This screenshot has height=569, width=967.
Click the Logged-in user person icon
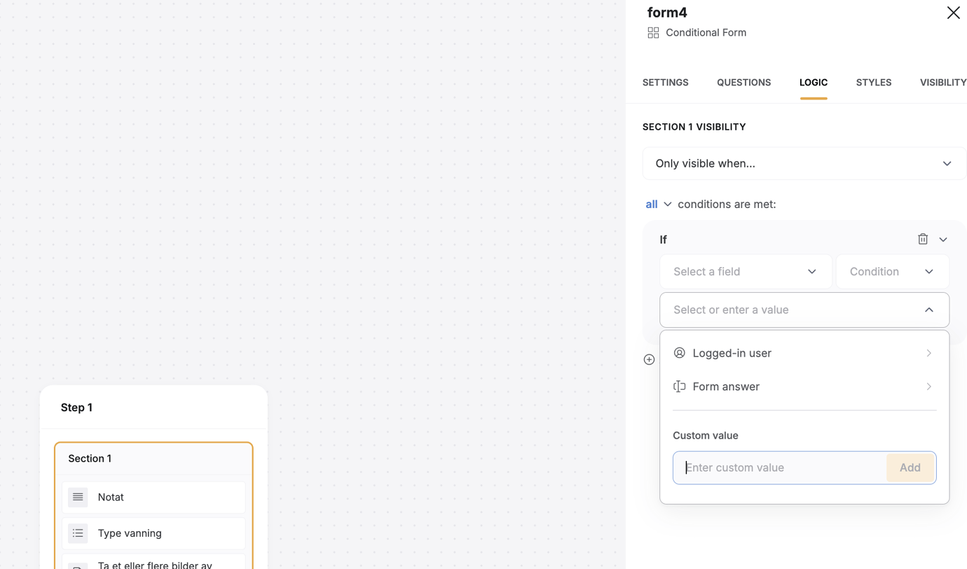click(x=679, y=352)
